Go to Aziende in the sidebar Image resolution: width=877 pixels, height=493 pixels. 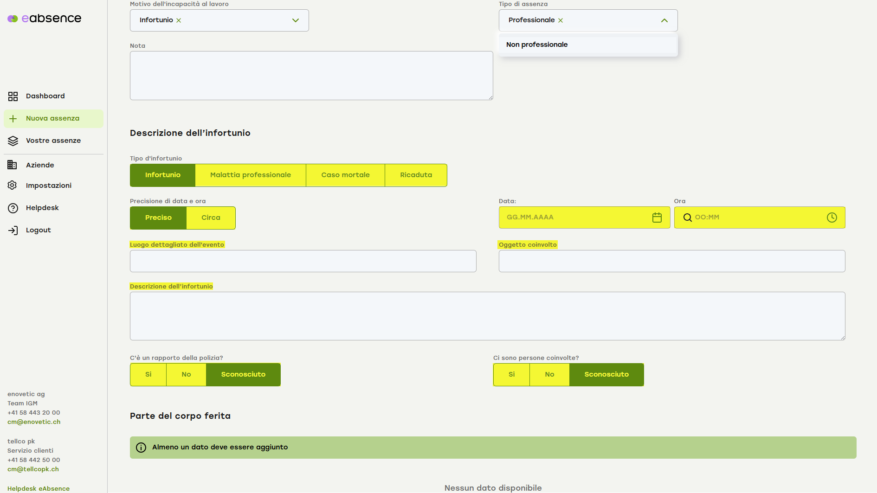click(40, 165)
